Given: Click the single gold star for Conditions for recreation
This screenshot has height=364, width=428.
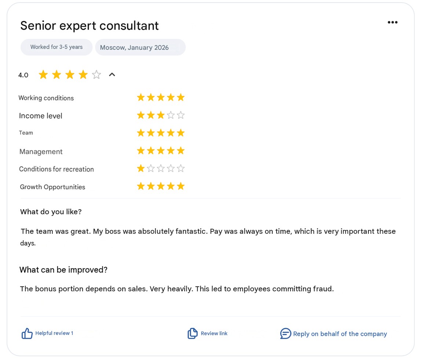Looking at the screenshot, I should [141, 168].
